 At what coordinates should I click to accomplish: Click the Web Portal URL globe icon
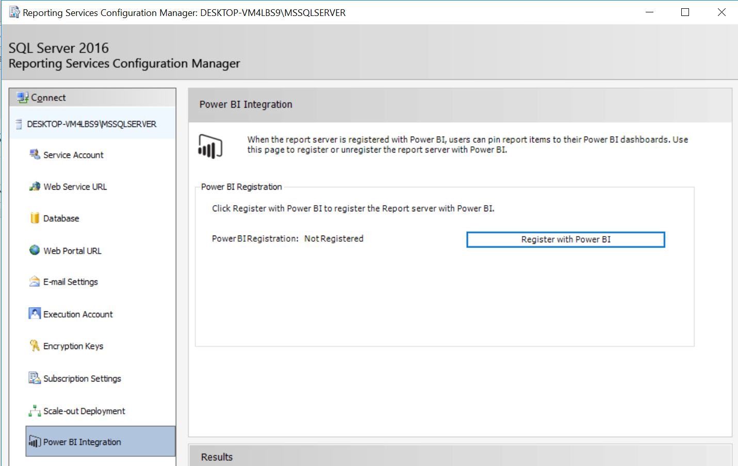click(35, 250)
